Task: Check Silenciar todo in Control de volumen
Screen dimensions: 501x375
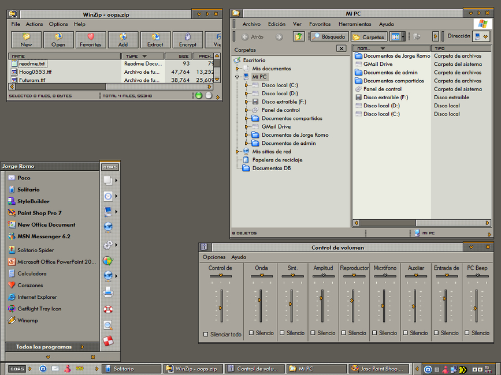Action: point(206,334)
